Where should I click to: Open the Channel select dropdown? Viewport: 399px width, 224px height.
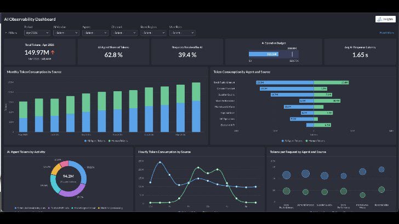click(124, 33)
